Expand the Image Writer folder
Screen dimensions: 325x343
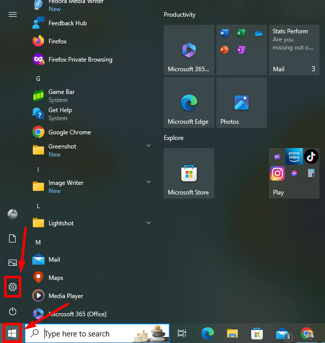coord(149,182)
